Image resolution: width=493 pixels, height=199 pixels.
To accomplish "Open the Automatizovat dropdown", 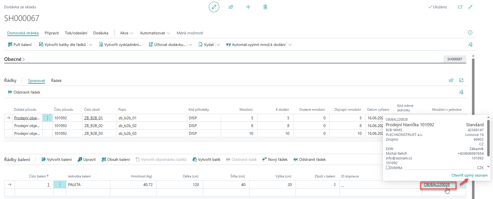I will (155, 33).
